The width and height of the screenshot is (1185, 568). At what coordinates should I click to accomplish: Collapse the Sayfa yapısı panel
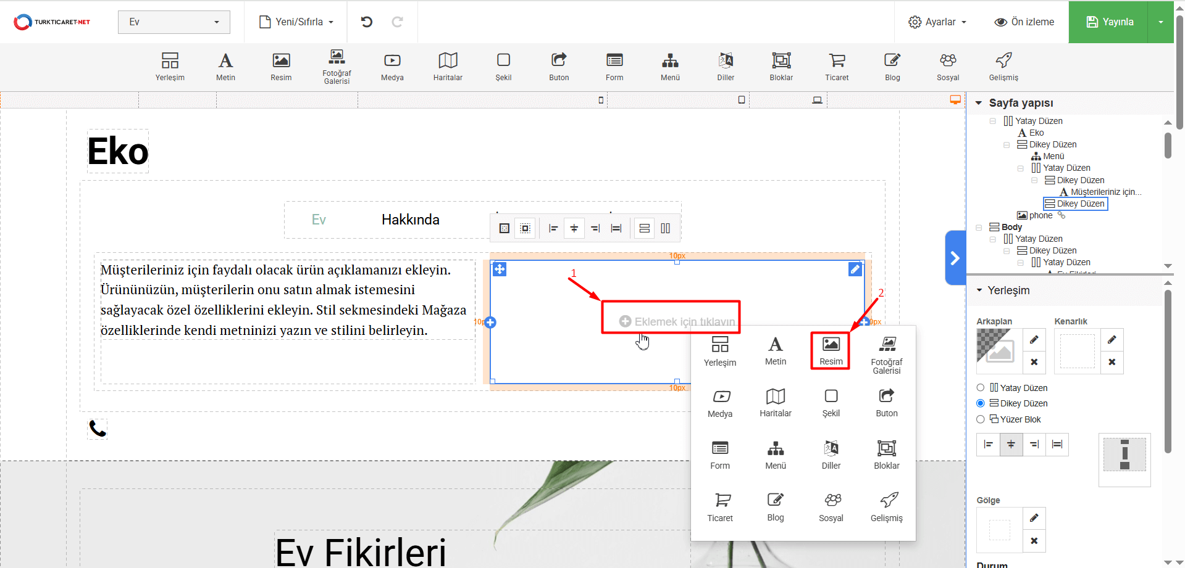[x=979, y=103]
